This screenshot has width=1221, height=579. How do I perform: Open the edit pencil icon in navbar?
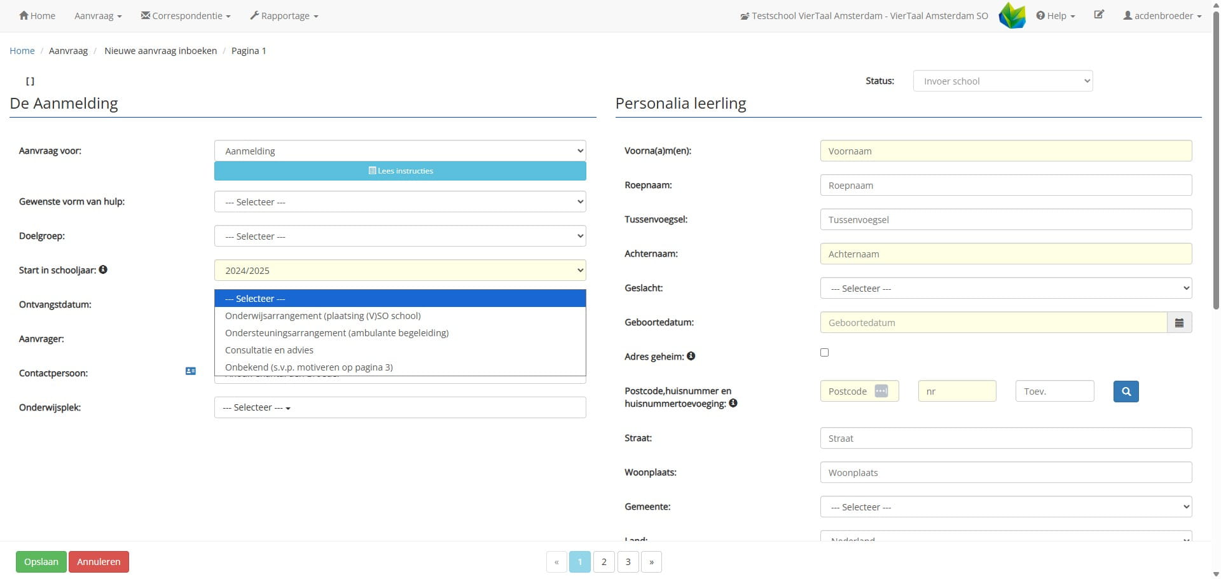click(1099, 15)
